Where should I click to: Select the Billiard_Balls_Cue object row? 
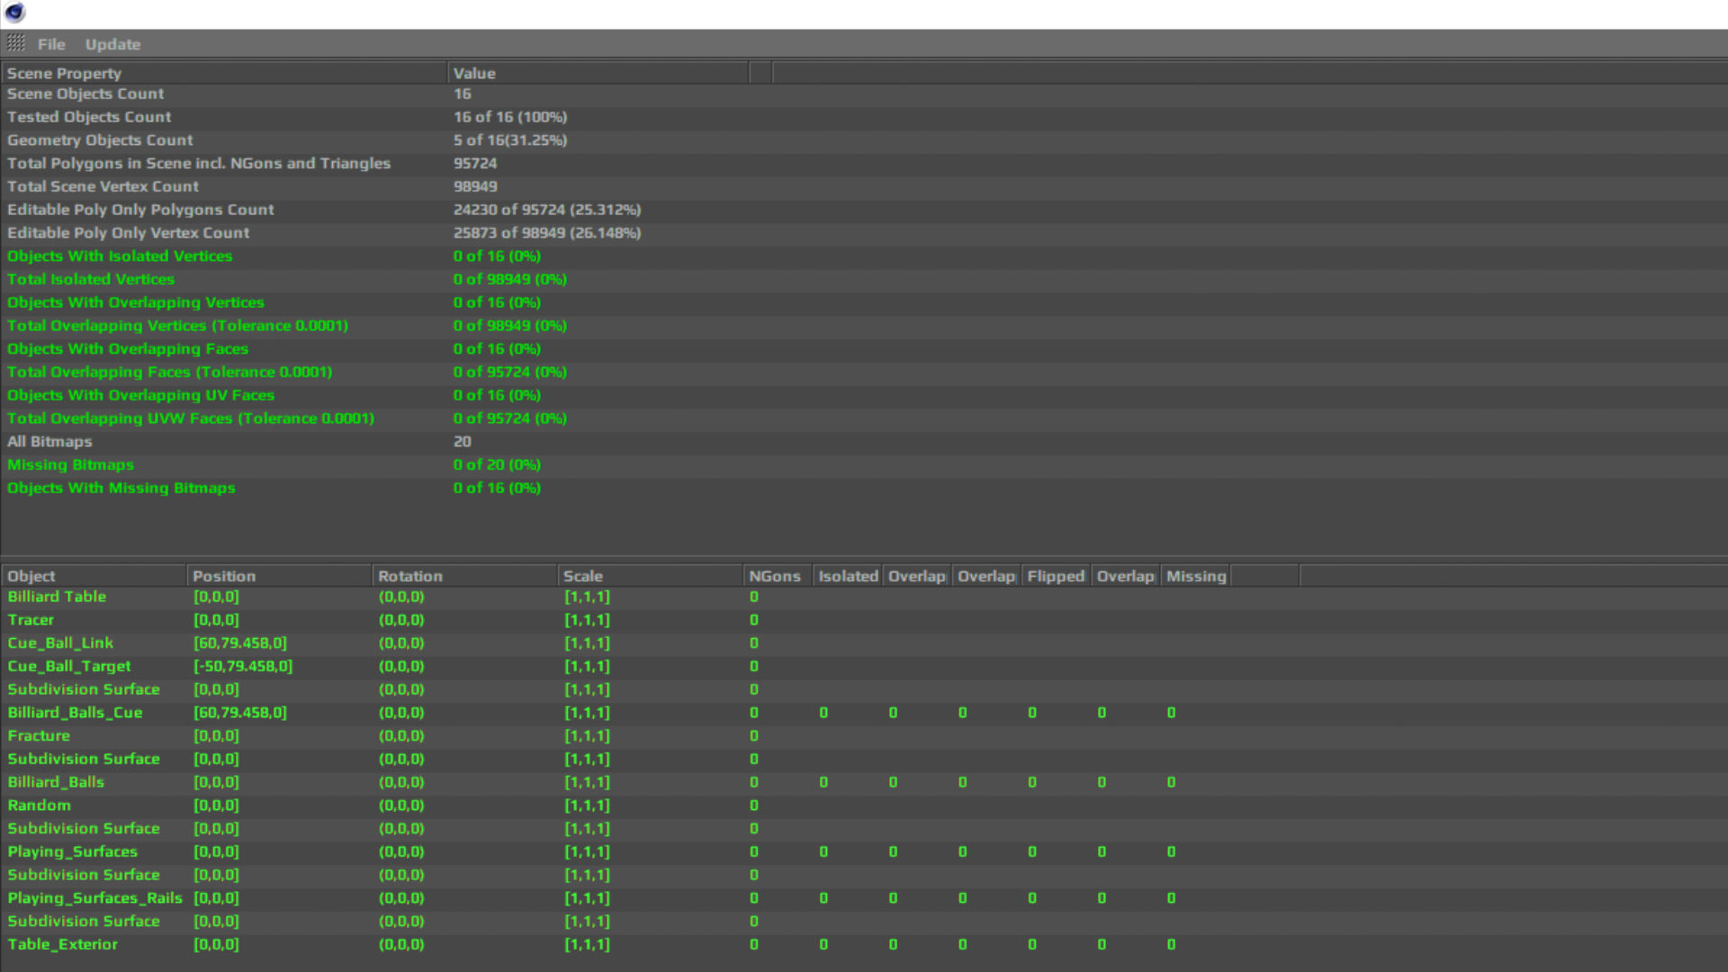point(75,713)
